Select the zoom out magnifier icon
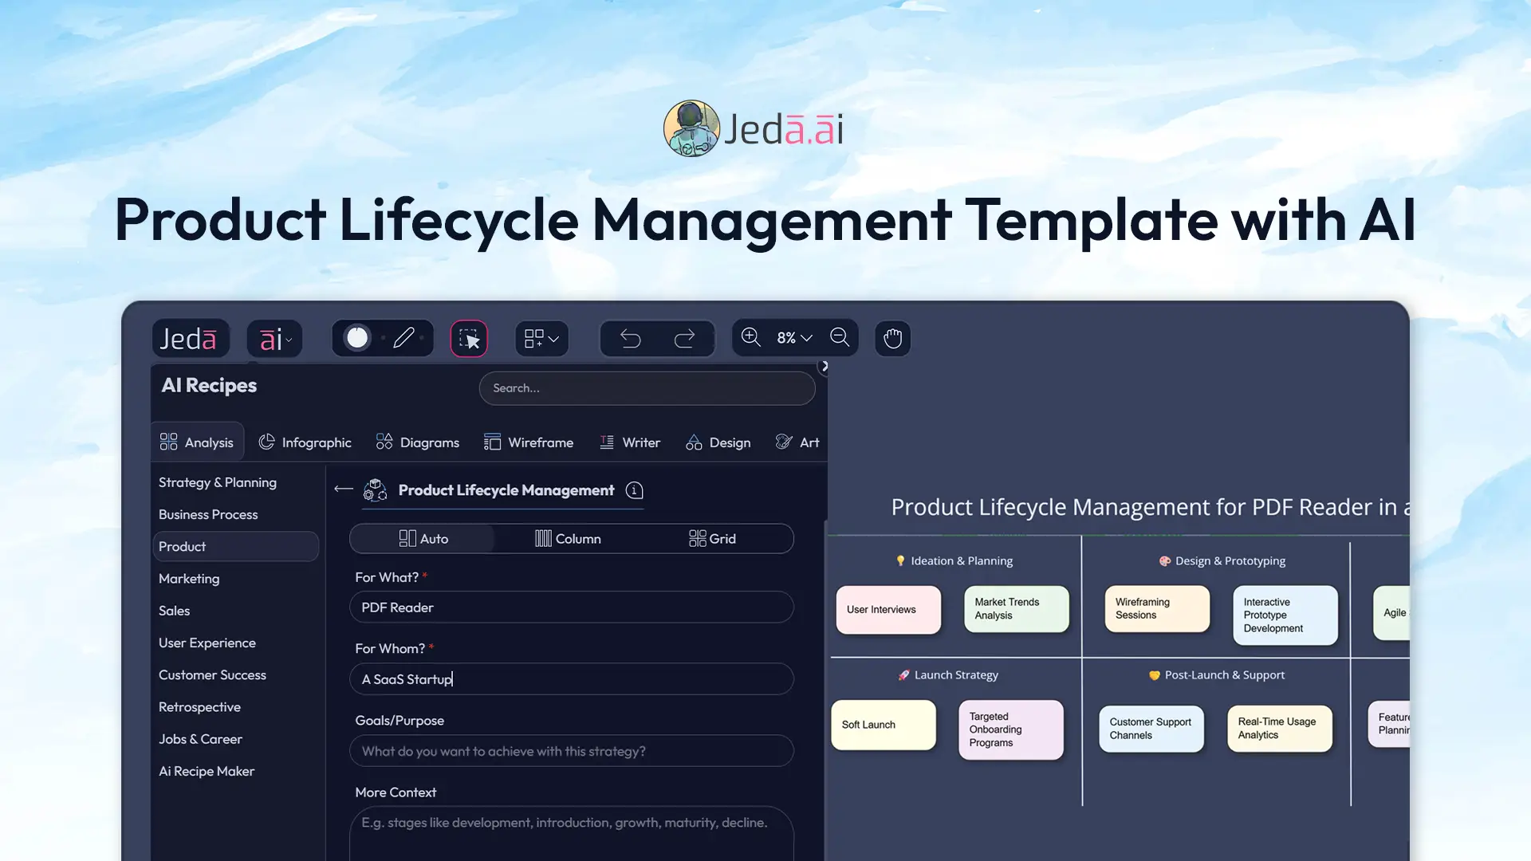Image resolution: width=1531 pixels, height=861 pixels. tap(840, 337)
